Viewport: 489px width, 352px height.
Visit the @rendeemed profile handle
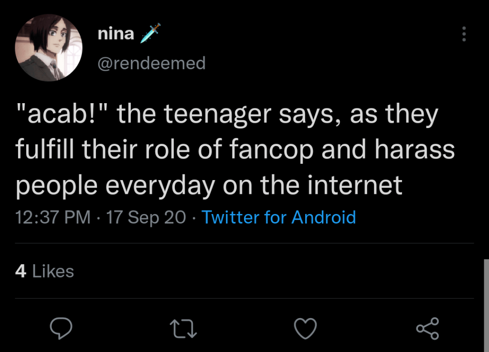click(151, 63)
